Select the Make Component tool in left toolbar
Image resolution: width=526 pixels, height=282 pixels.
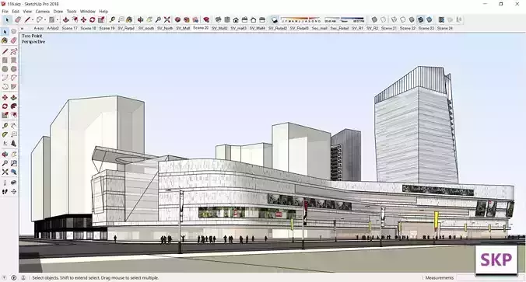pos(13,32)
